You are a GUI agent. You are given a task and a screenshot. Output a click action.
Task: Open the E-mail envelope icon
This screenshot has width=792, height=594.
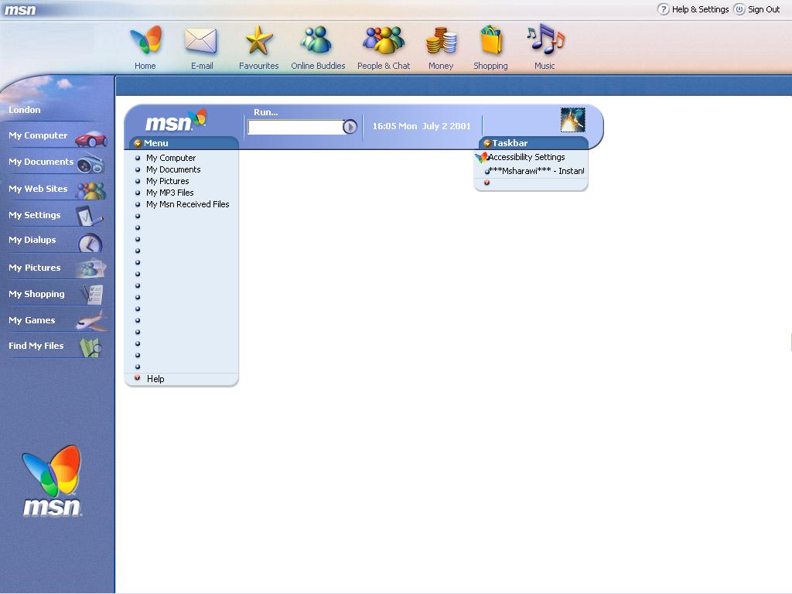tap(201, 41)
